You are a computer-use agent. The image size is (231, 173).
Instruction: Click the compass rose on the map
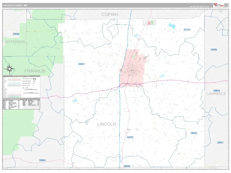9,69
